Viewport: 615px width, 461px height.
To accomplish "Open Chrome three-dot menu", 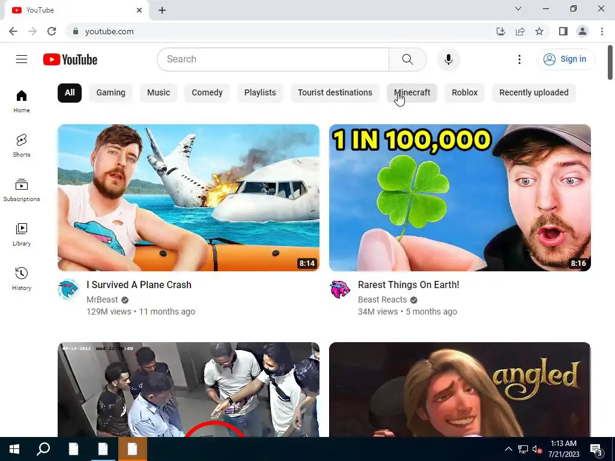I will (x=602, y=31).
